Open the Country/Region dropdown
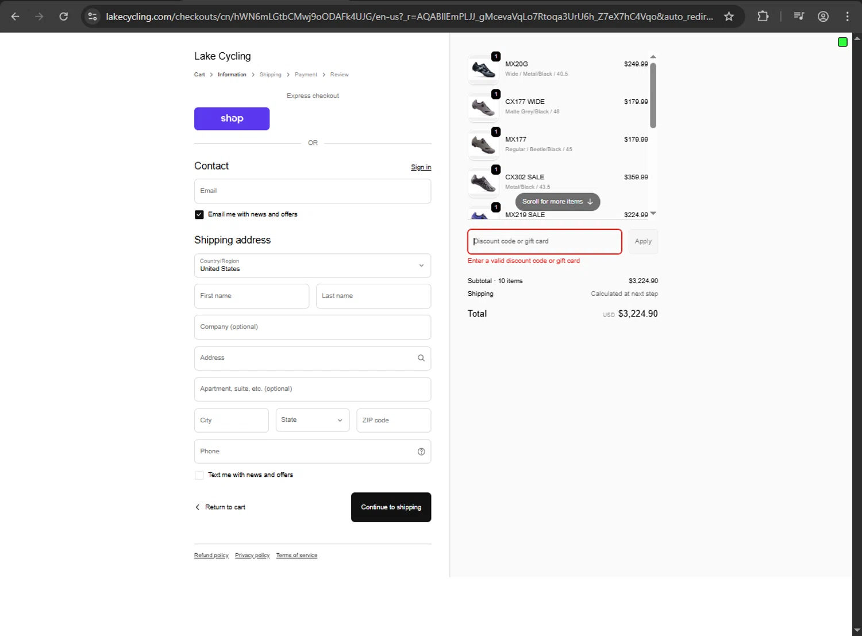Screen dimensions: 862x636 pyautogui.click(x=313, y=265)
